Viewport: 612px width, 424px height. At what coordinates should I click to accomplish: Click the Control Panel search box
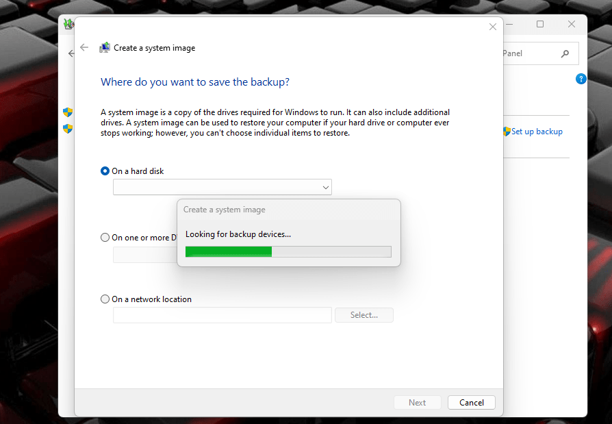click(x=534, y=53)
